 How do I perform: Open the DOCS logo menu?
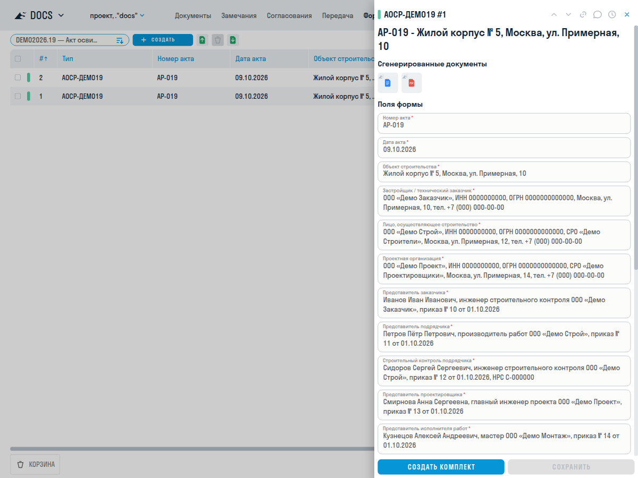point(39,15)
